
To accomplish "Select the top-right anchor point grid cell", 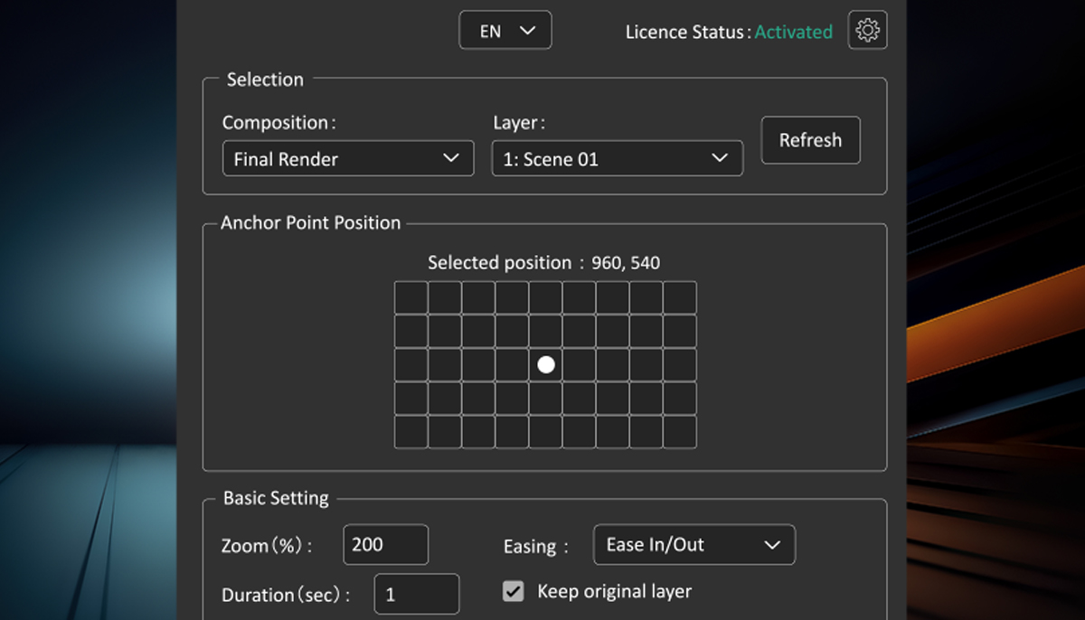I will [680, 297].
